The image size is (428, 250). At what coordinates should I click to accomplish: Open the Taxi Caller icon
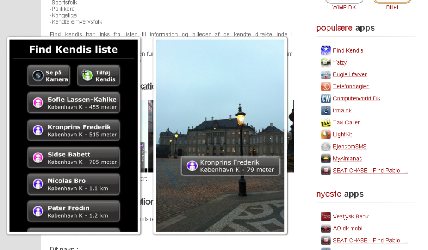point(326,122)
